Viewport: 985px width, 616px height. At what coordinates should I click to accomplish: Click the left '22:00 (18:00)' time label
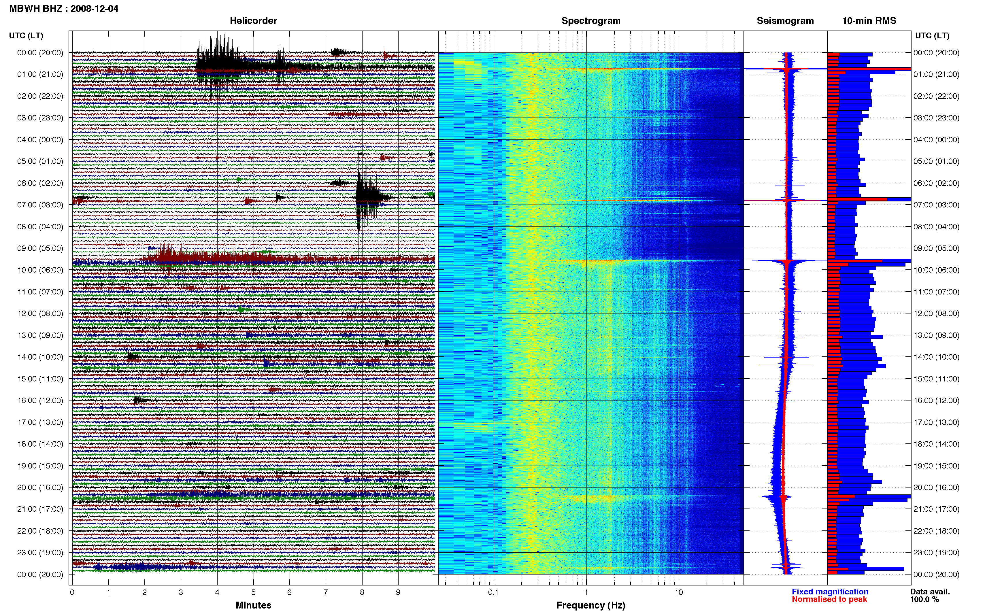[40, 531]
